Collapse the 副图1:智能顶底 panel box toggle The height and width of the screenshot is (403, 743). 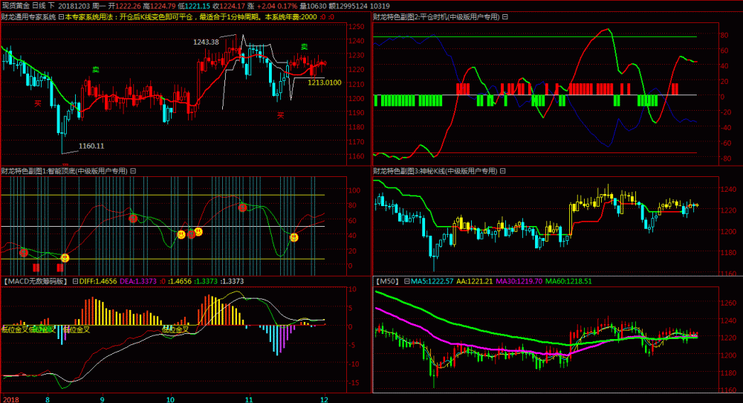[133, 171]
